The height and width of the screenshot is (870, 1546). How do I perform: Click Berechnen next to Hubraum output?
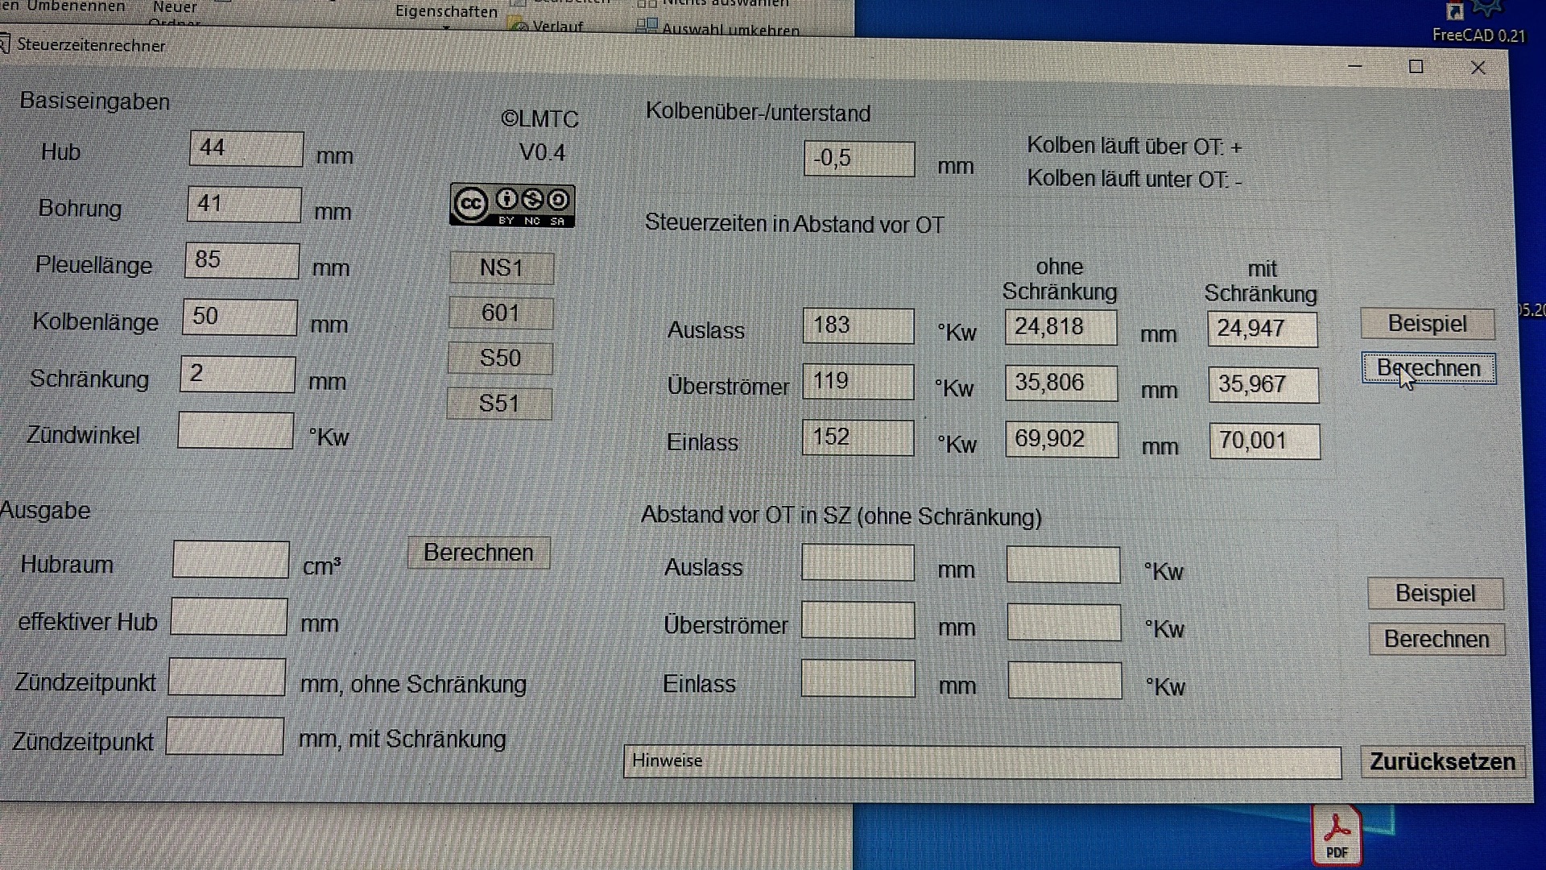(478, 553)
